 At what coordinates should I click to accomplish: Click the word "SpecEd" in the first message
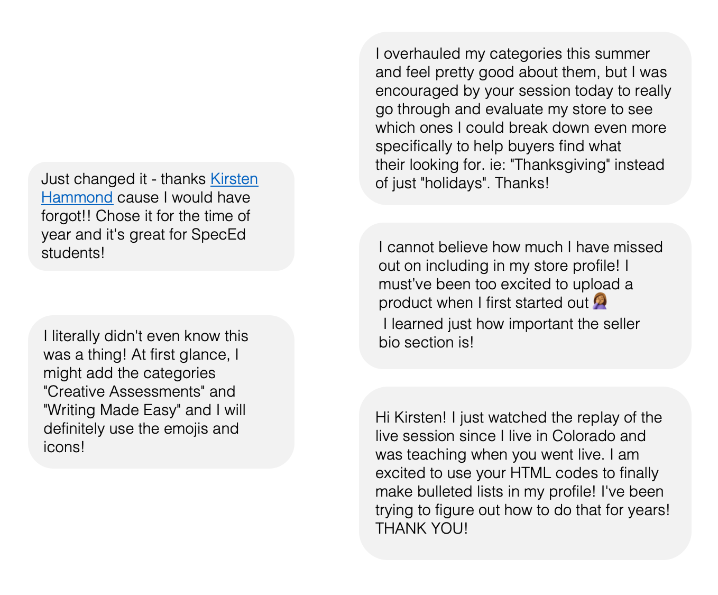pos(219,234)
